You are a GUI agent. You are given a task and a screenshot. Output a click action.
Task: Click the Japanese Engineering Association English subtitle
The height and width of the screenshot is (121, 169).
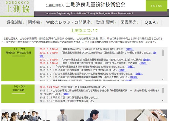pos(89,13)
